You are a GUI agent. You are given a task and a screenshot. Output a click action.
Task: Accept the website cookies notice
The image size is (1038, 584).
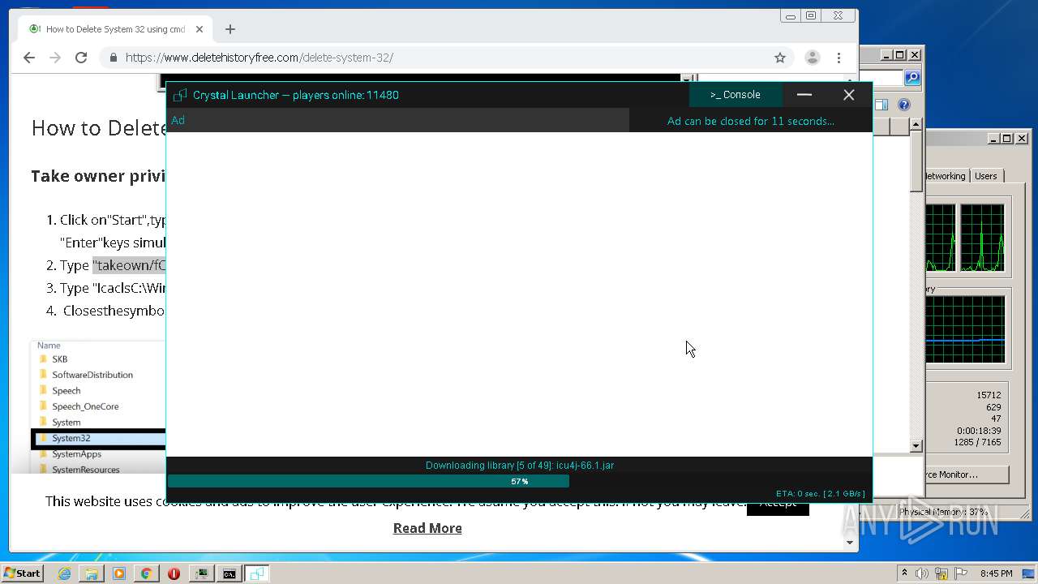click(778, 504)
